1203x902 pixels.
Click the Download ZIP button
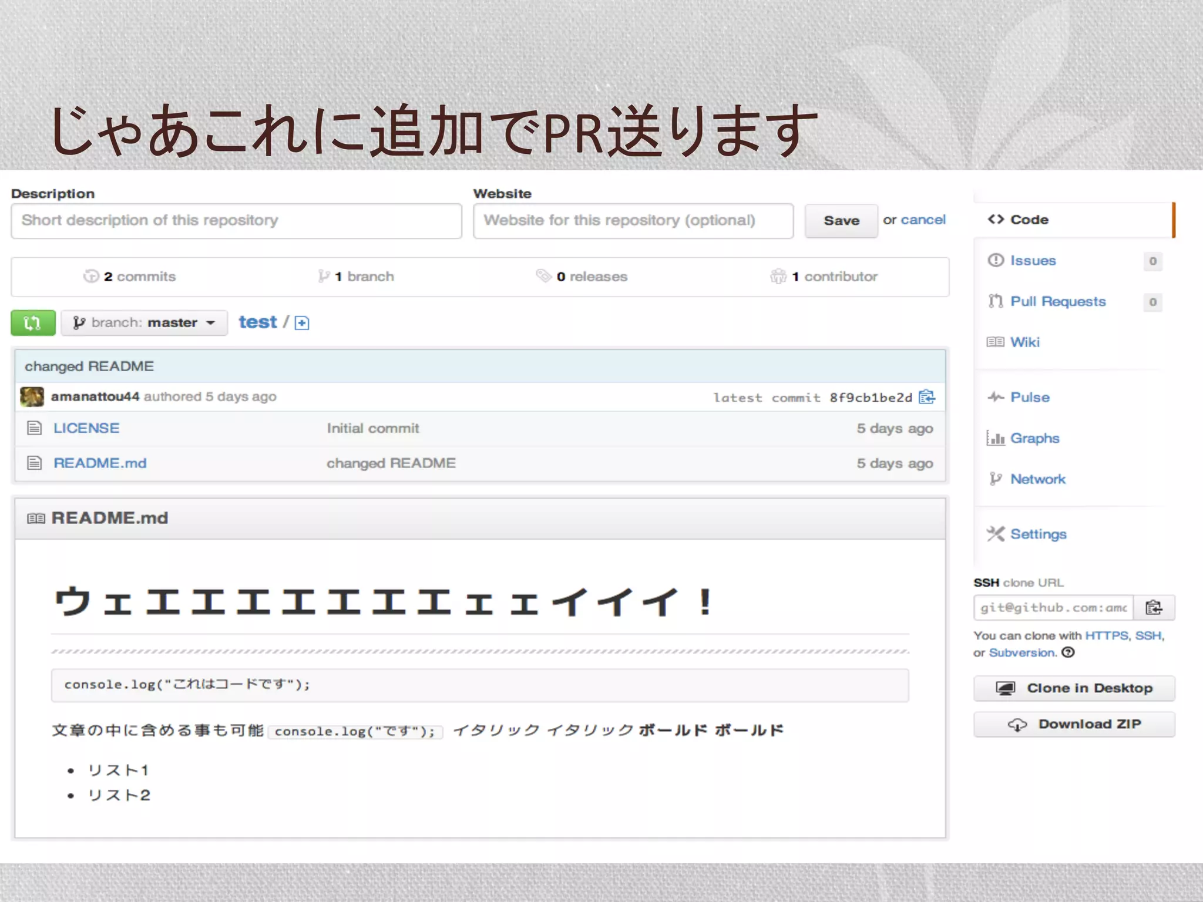(1074, 724)
